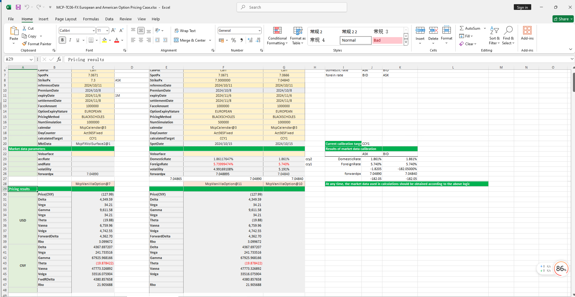Click the Sign in button
The width and height of the screenshot is (575, 297).
click(522, 7)
